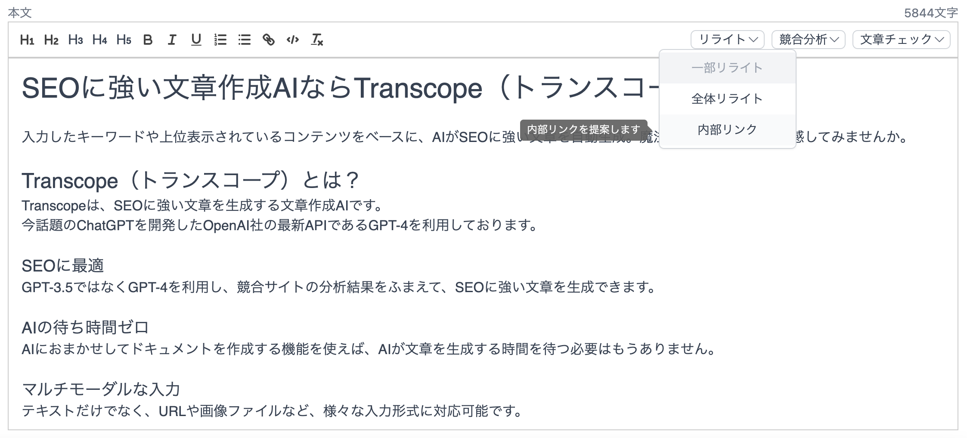Open the リライト dropdown
The height and width of the screenshot is (438, 967).
tap(727, 40)
